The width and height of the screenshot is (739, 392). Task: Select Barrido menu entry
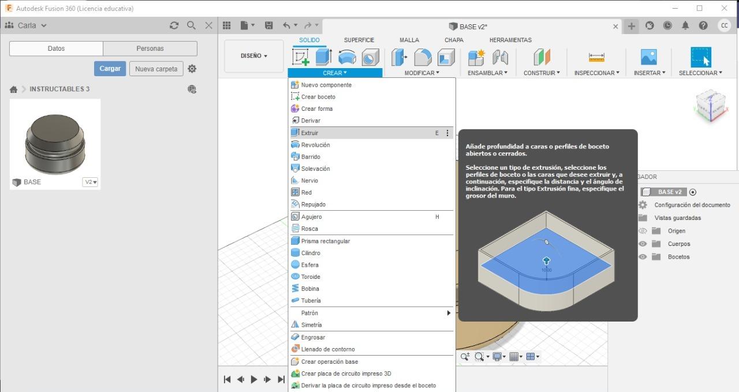tap(372, 156)
